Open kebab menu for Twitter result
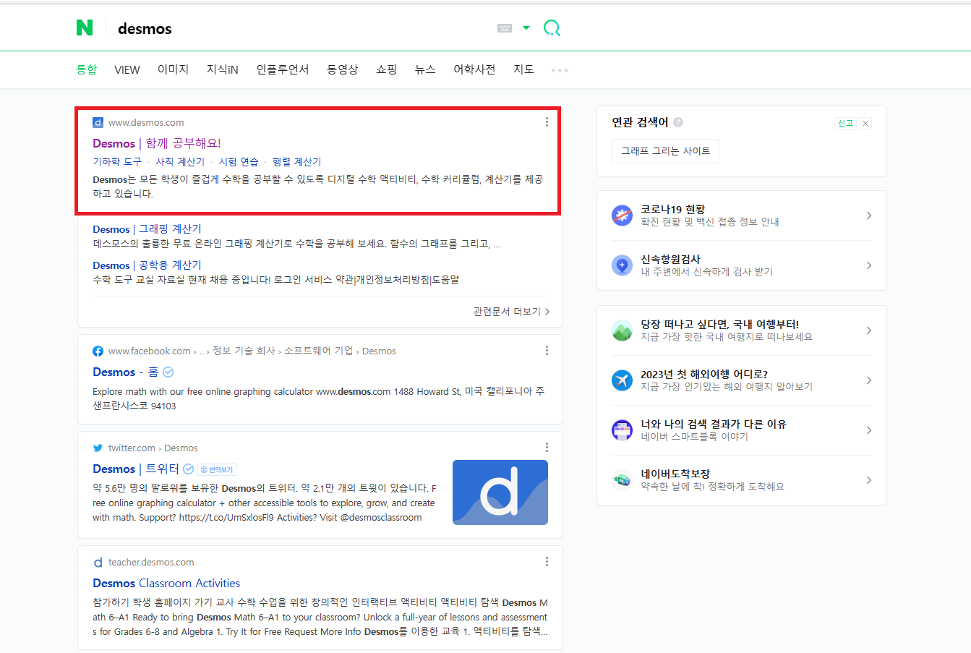This screenshot has height=653, width=971. click(x=547, y=448)
